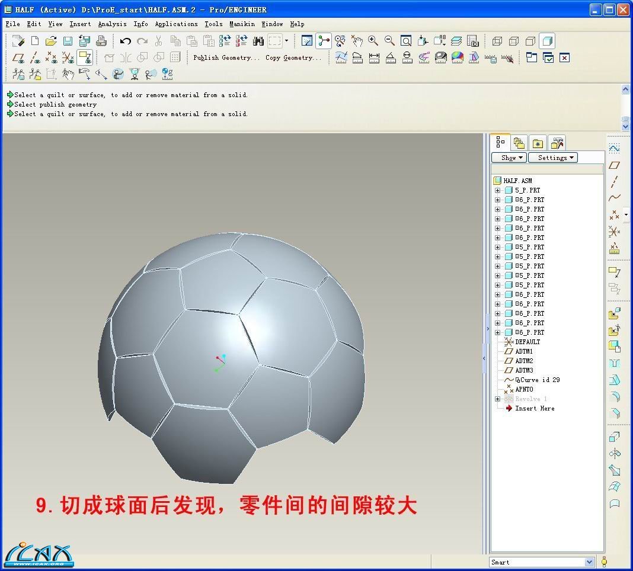
Task: Open the Manikin menu
Action: click(242, 24)
